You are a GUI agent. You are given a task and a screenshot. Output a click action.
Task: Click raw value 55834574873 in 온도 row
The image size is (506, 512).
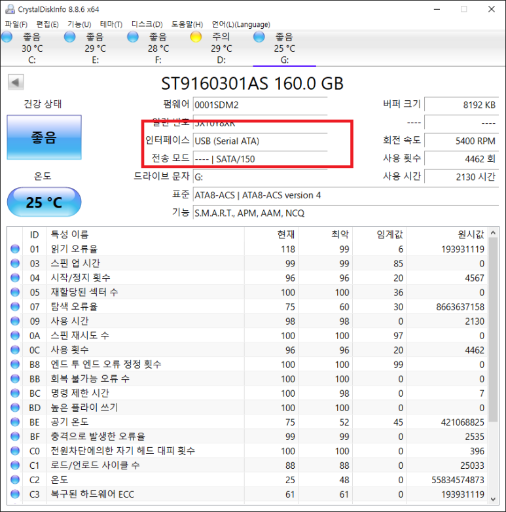click(458, 480)
